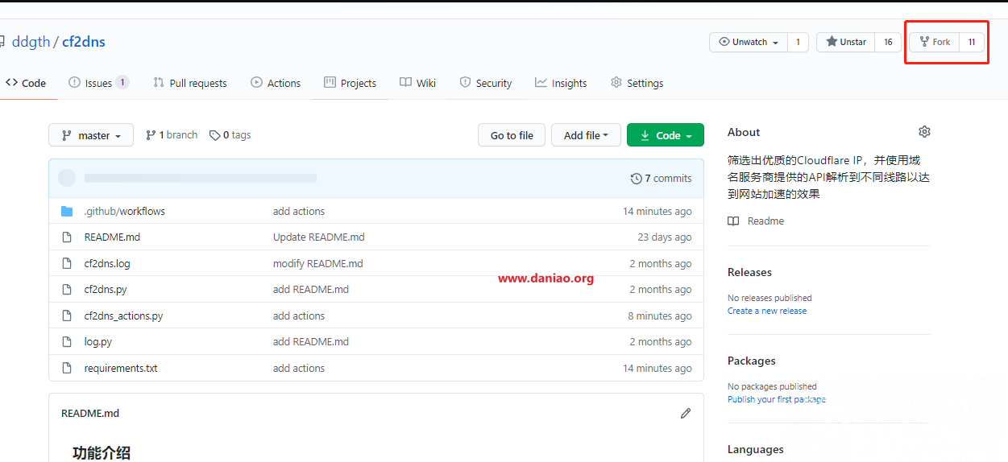Open the 1 branch link

tap(172, 135)
